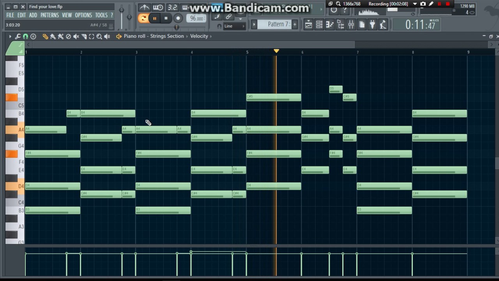This screenshot has width=499, height=281.
Task: Click the Bandicam screenshot camera icon
Action: point(423,4)
